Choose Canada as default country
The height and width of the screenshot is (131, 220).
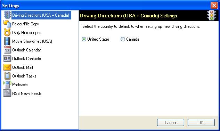(x=123, y=39)
